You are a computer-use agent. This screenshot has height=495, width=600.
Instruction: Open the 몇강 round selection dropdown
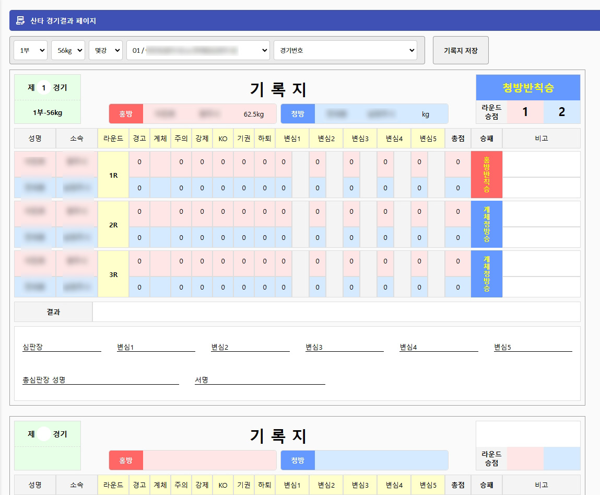tap(105, 51)
